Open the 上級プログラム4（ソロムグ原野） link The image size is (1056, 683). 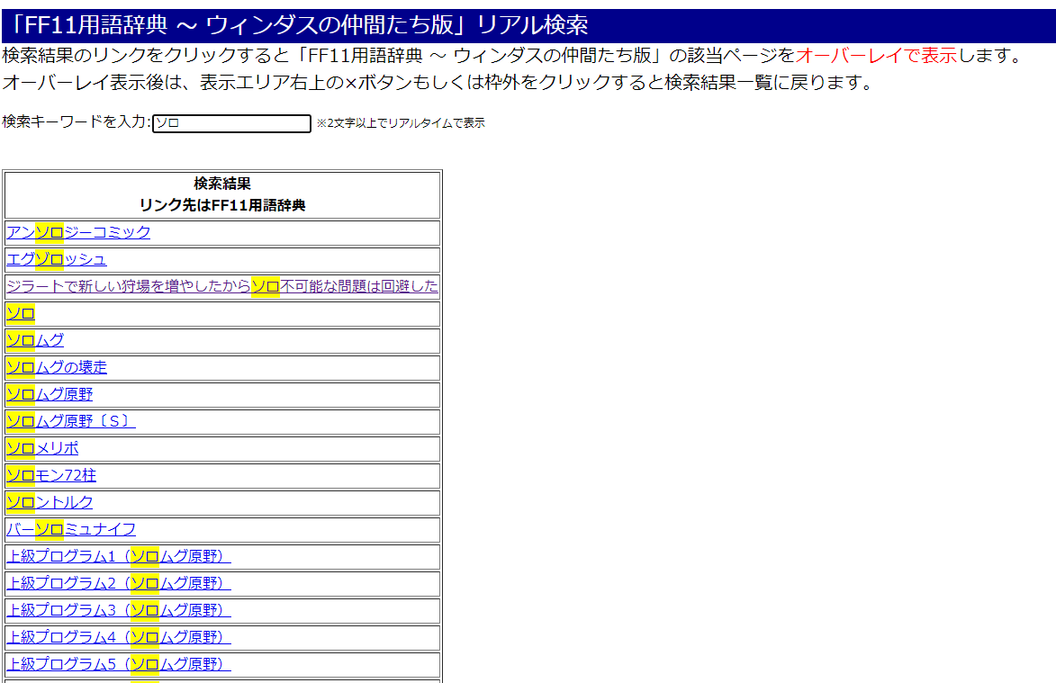[119, 636]
